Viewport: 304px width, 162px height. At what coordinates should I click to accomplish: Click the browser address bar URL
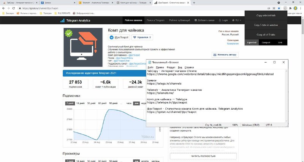40,8
